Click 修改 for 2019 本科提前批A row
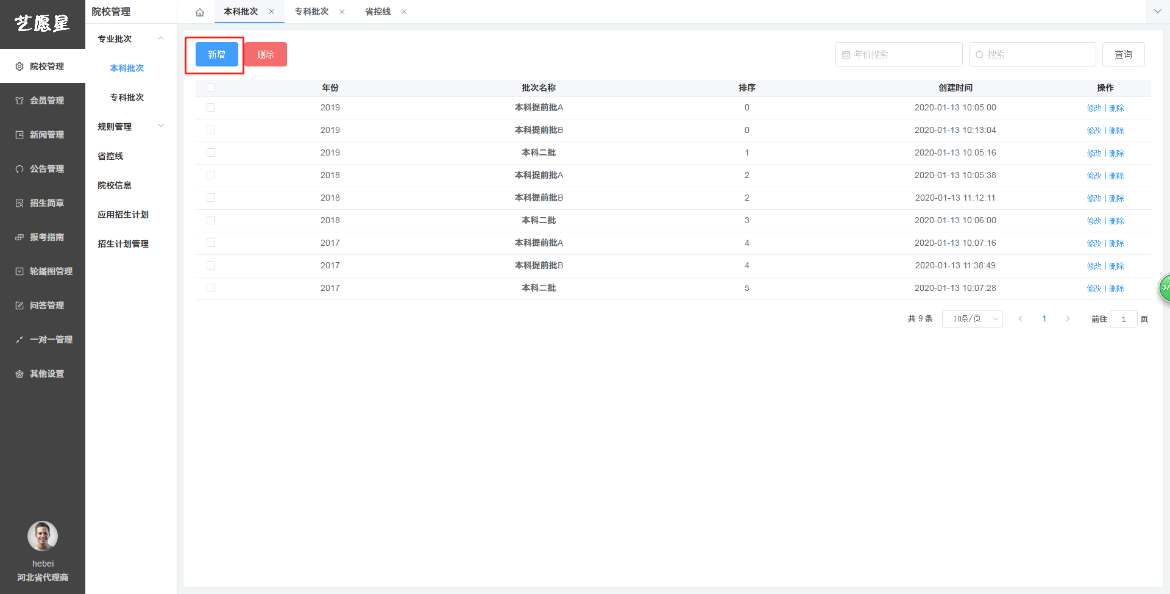The height and width of the screenshot is (594, 1170). (x=1094, y=108)
